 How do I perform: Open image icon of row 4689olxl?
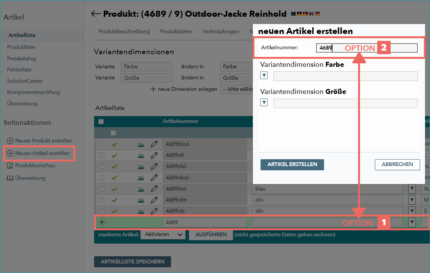(141, 167)
